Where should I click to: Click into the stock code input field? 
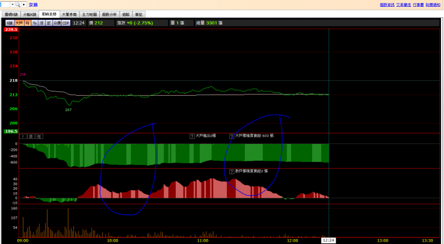point(5,4)
